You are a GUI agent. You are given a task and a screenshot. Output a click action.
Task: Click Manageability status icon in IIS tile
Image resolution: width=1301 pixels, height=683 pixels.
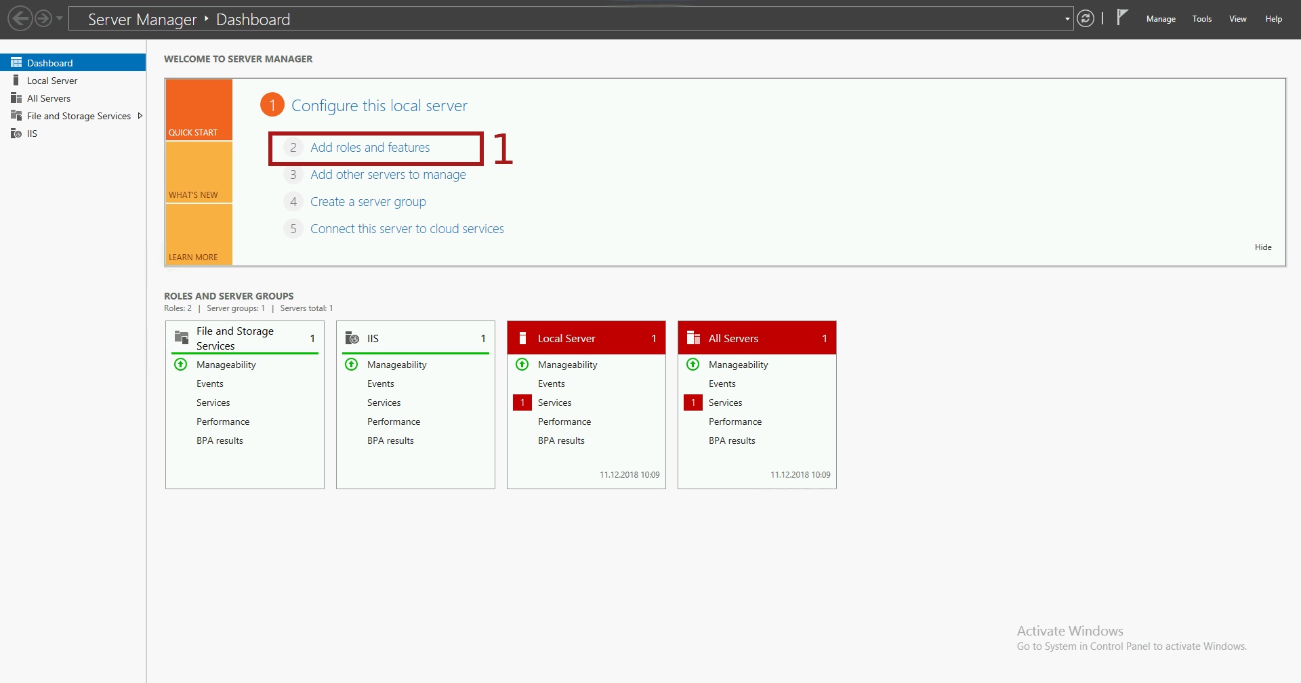pos(351,365)
